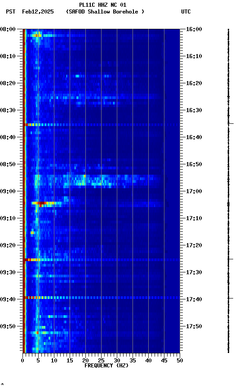Screen dimensions: 248x389
Task: Click the 45 Hz frequency tick label
Action: click(164, 361)
